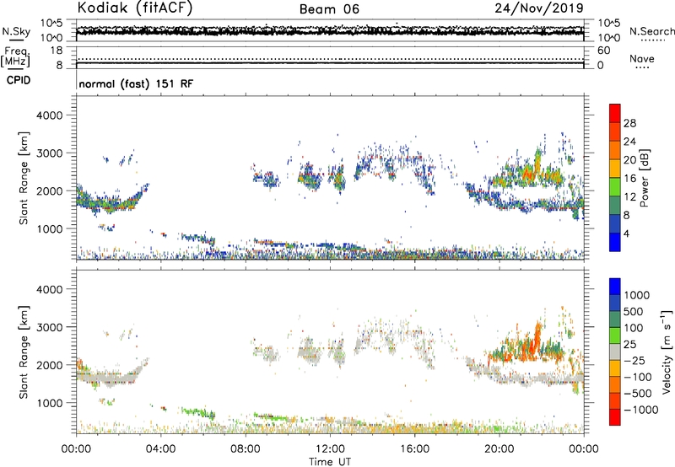Click the 'Time UT' axis label

(x=330, y=462)
